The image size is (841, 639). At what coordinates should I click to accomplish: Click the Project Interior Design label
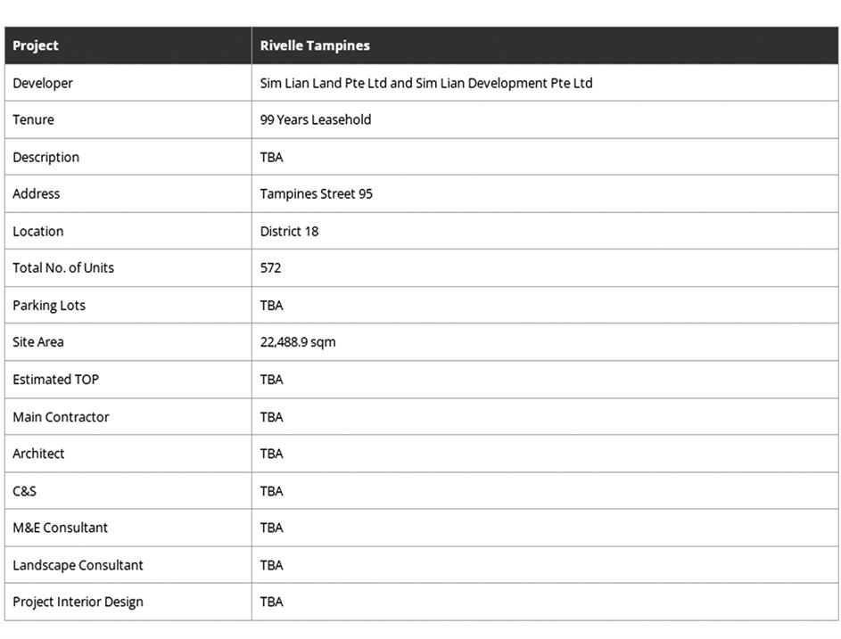point(78,602)
